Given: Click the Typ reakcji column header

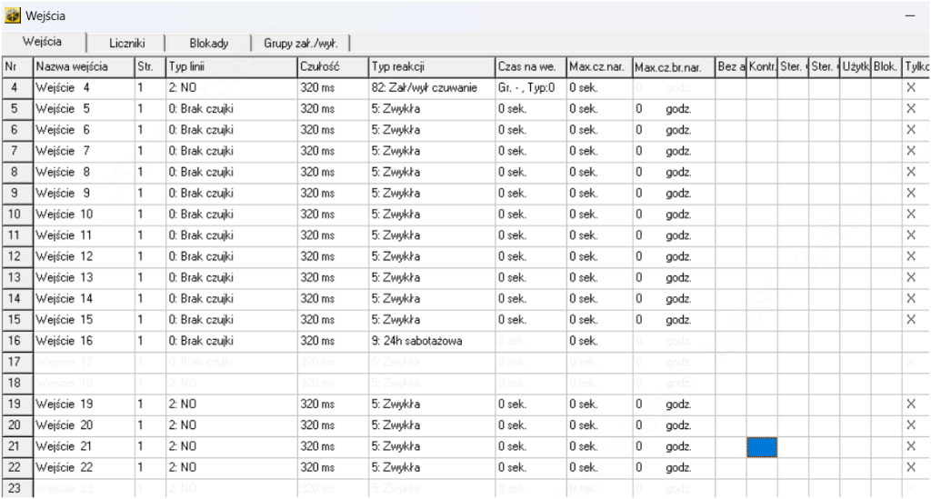Looking at the screenshot, I should coord(430,67).
